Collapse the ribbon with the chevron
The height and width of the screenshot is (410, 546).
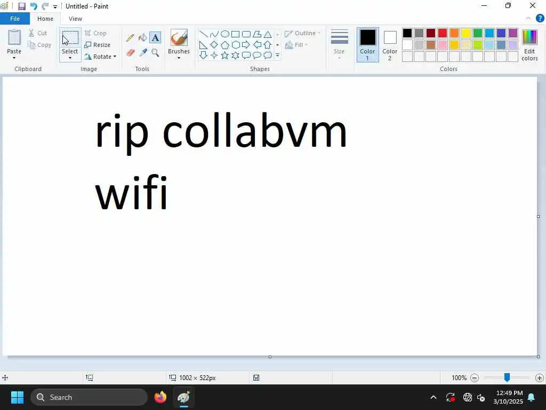click(528, 19)
